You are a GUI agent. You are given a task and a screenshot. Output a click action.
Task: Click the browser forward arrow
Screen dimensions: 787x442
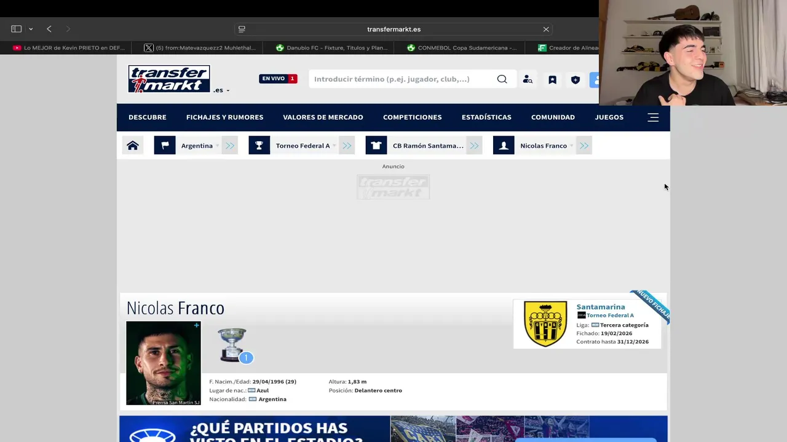point(68,29)
